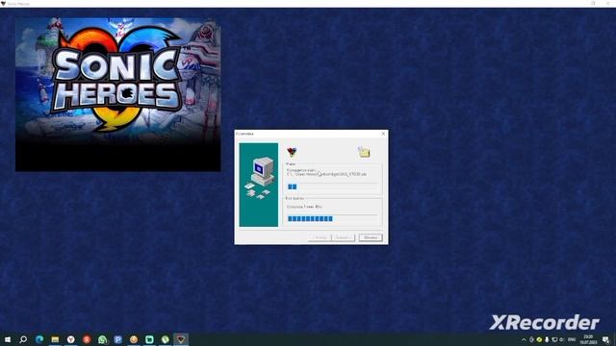Select the Sonic Heroes installer taskbar button
This screenshot has height=346, width=616.
click(x=181, y=339)
